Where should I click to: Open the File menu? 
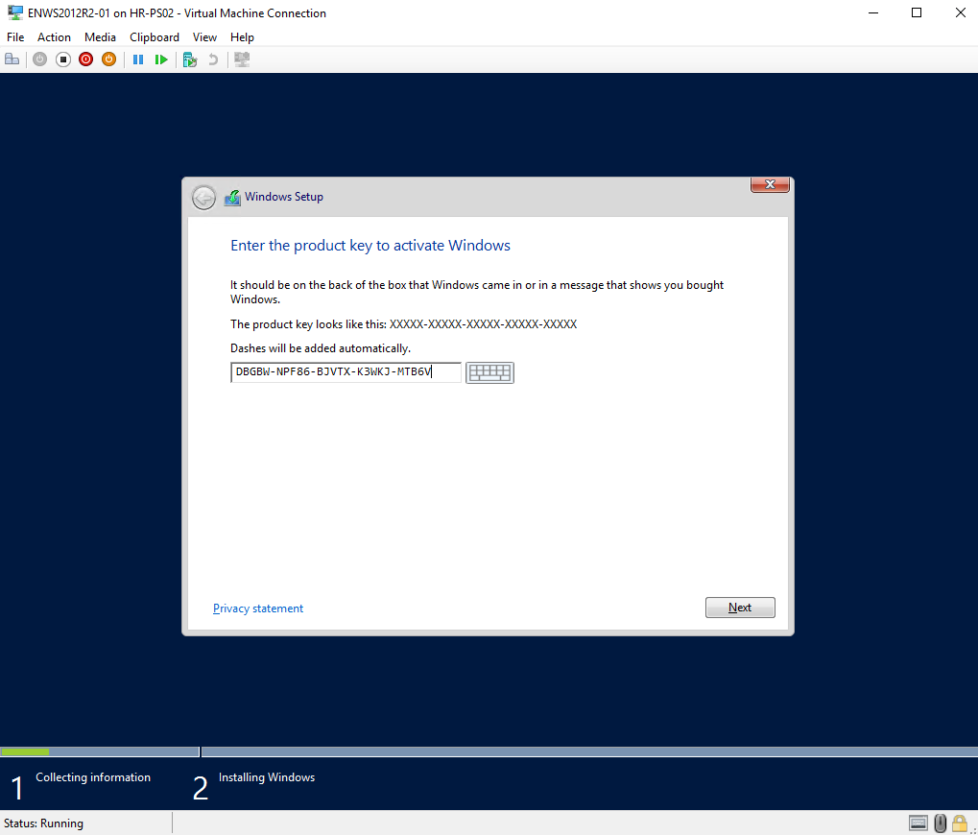coord(15,37)
